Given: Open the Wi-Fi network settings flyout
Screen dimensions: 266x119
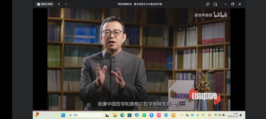Looking at the screenshot, I should tap(215, 115).
